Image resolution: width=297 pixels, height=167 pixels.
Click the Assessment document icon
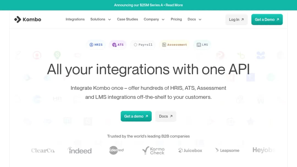164,45
